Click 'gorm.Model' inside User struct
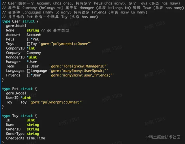The height and width of the screenshot is (144, 185). tap(16, 26)
